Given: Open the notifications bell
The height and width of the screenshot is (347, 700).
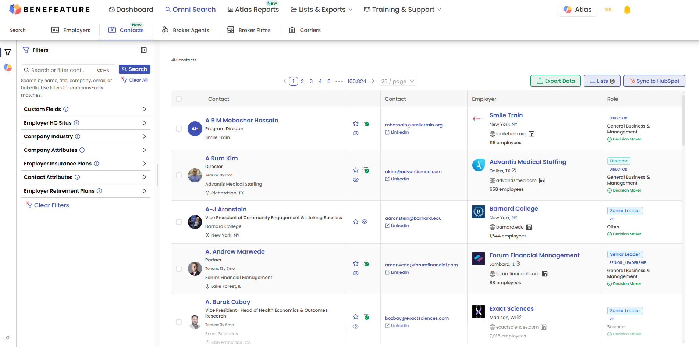Looking at the screenshot, I should click(x=627, y=10).
